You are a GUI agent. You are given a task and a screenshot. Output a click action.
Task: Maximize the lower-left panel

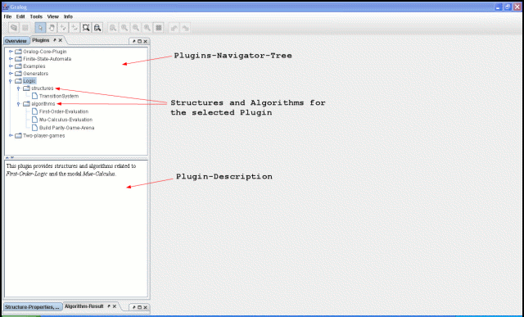coord(140,307)
